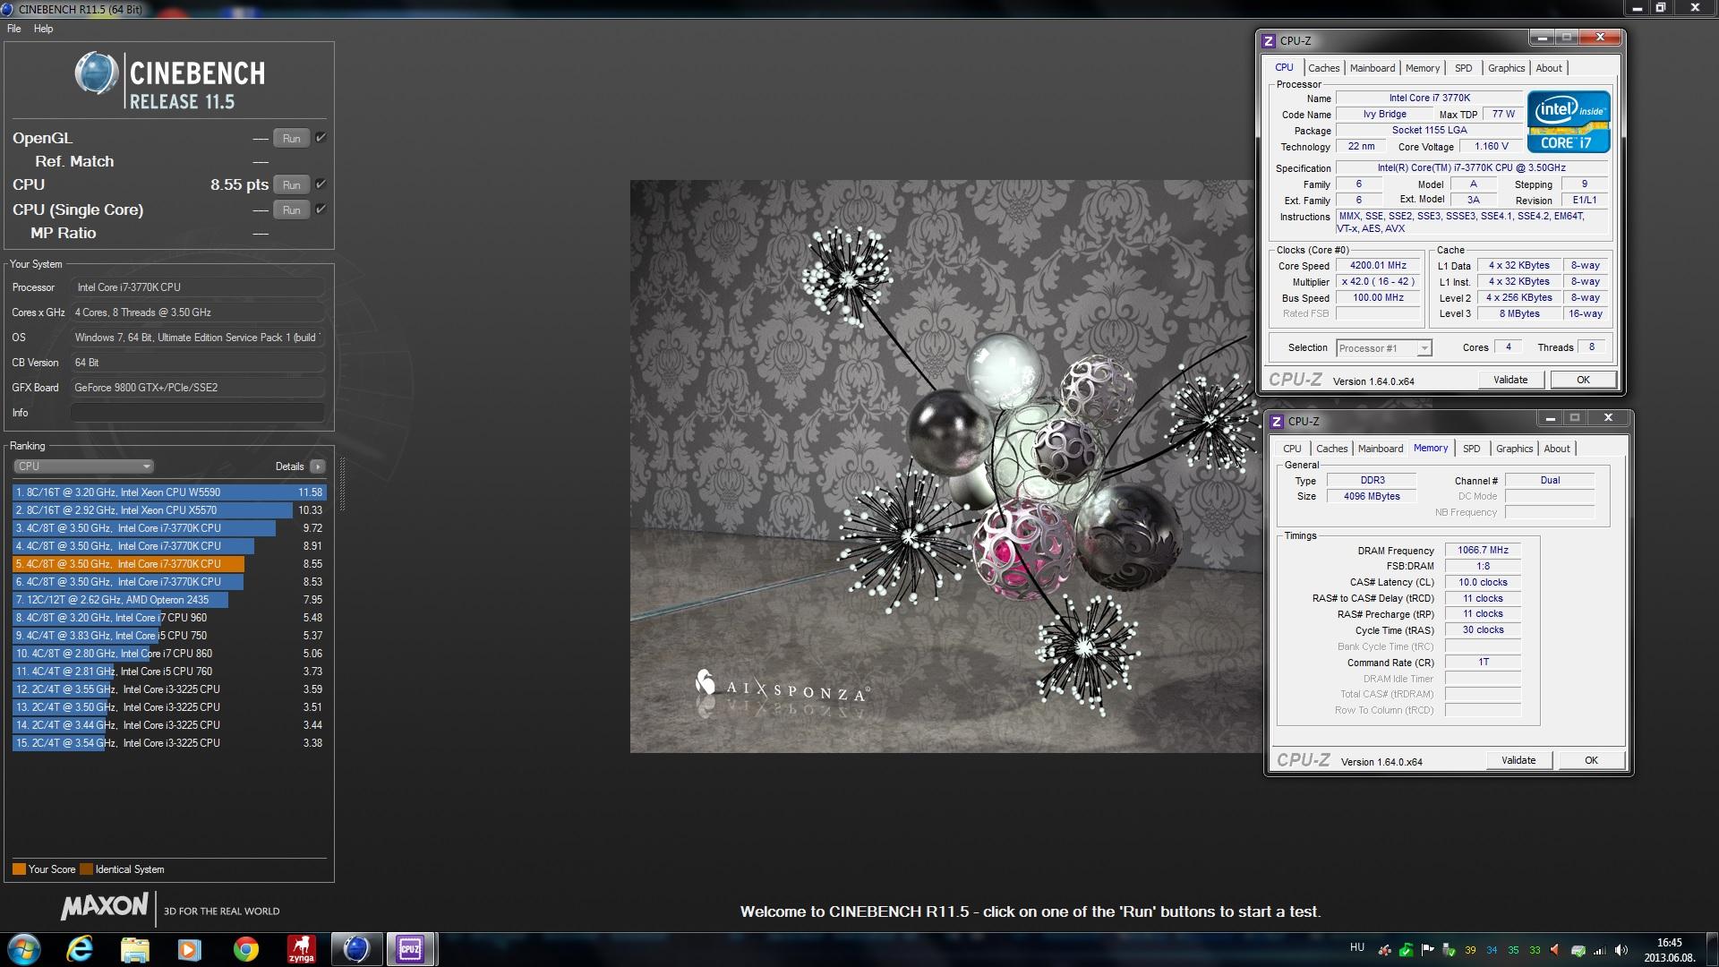Launch Internet Explorer from the taskbar

coord(81,949)
